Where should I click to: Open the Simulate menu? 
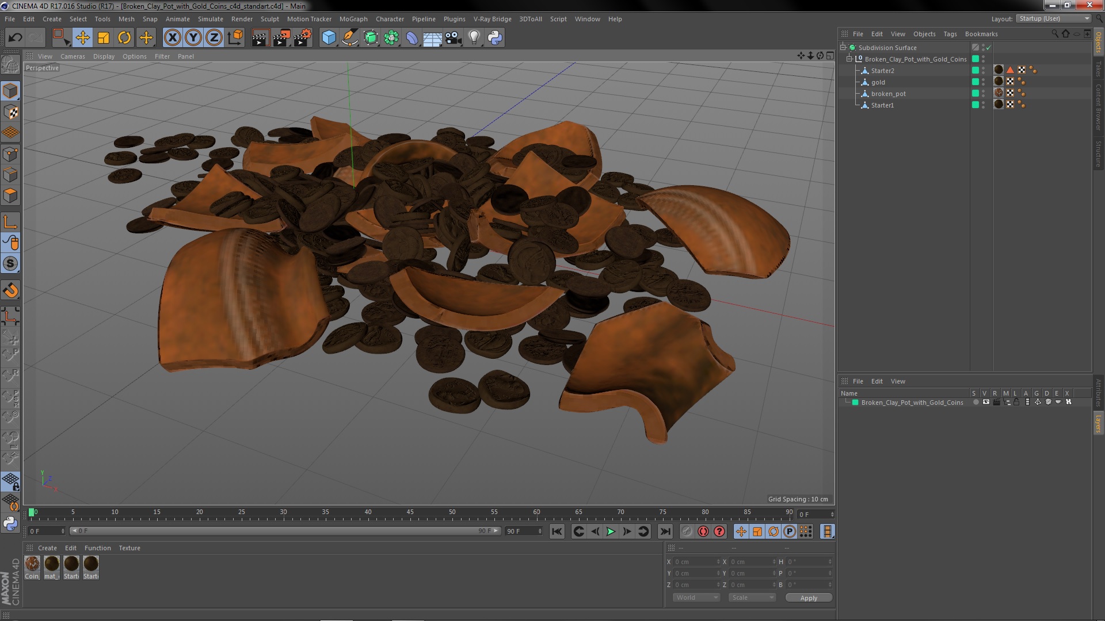(211, 19)
